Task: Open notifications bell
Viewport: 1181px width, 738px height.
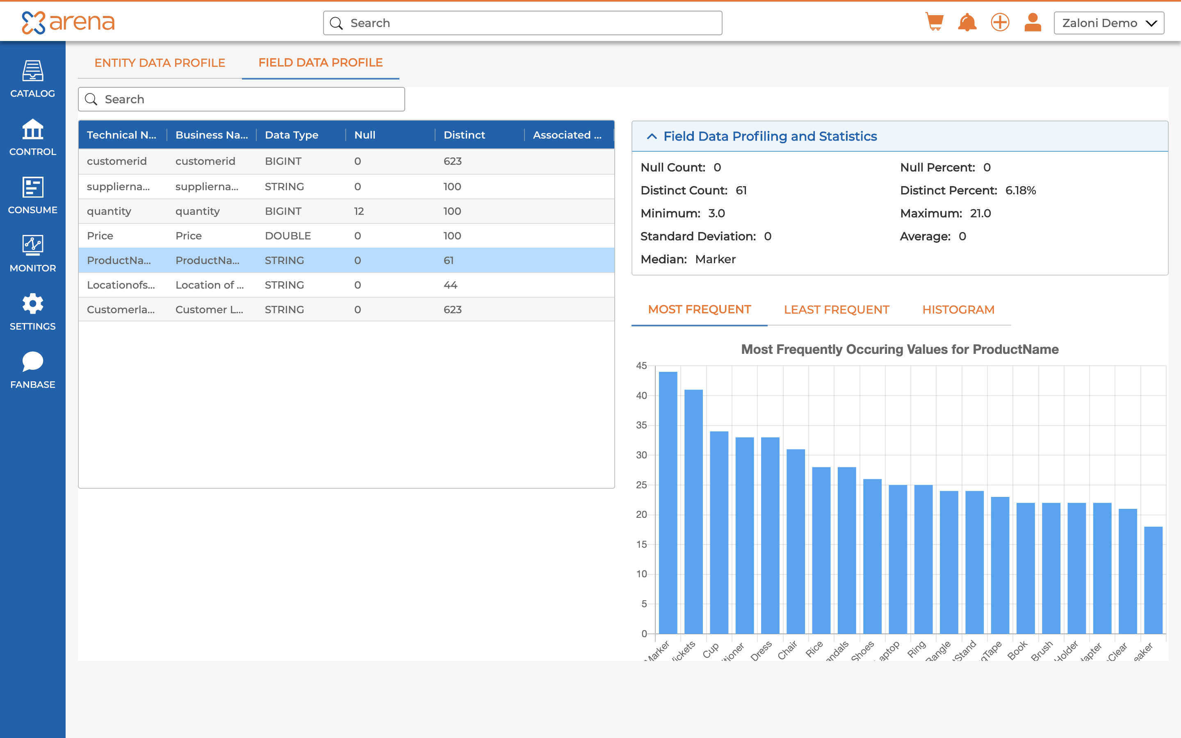Action: [x=967, y=23]
